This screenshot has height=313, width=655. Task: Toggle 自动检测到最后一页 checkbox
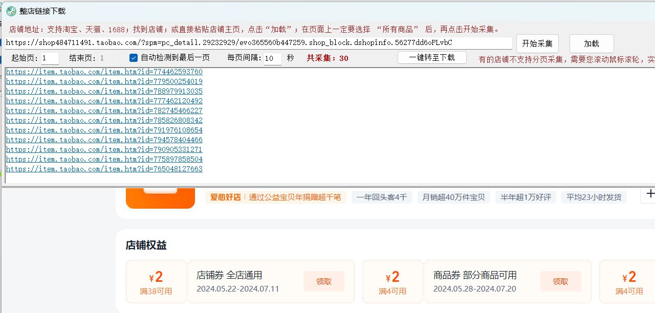(134, 58)
